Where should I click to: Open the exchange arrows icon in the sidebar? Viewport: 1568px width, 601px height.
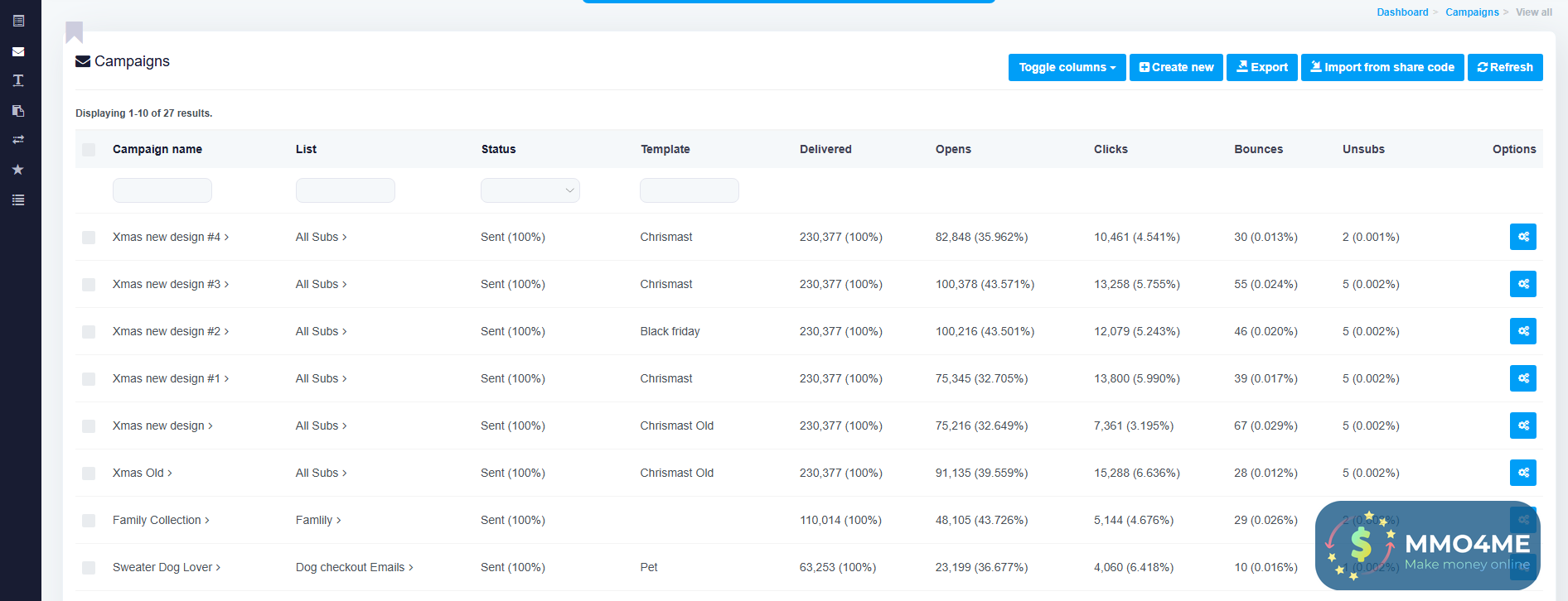[x=18, y=140]
